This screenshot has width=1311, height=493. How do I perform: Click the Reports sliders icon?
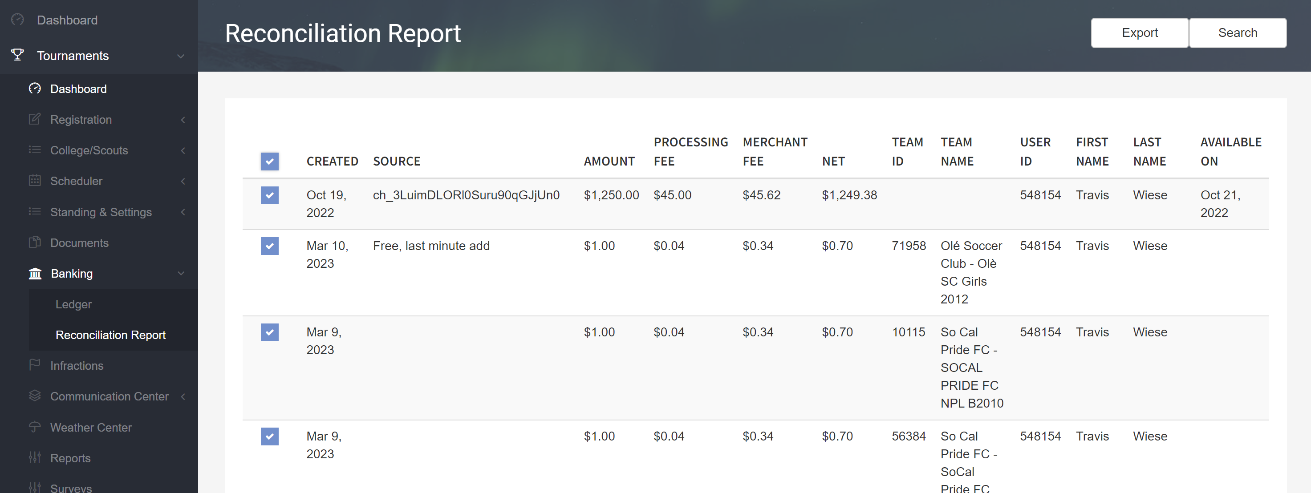point(34,458)
